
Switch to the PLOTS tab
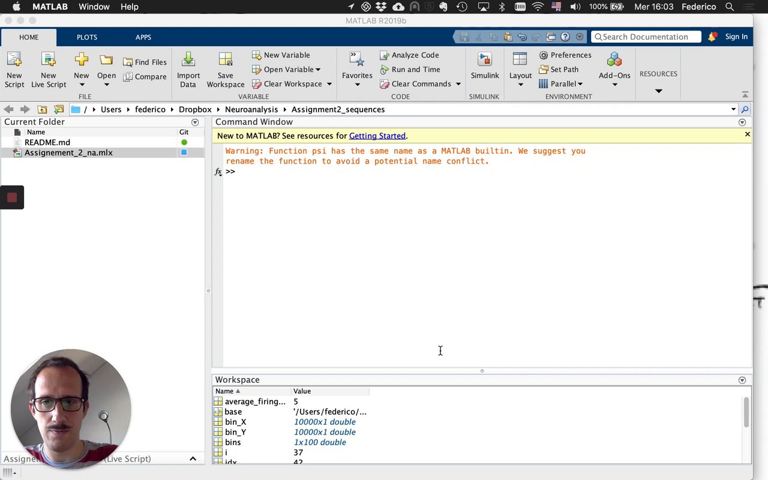(x=86, y=37)
